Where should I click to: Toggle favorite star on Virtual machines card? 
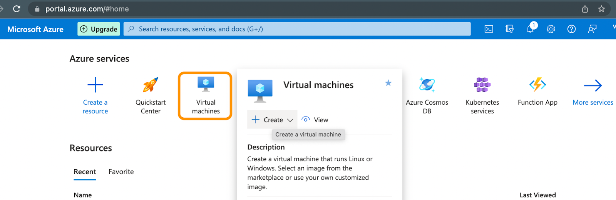[x=388, y=83]
